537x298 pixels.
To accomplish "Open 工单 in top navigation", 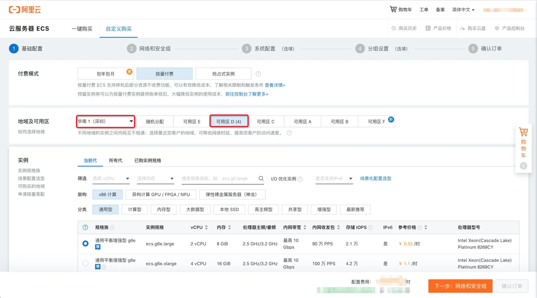I will click(424, 10).
